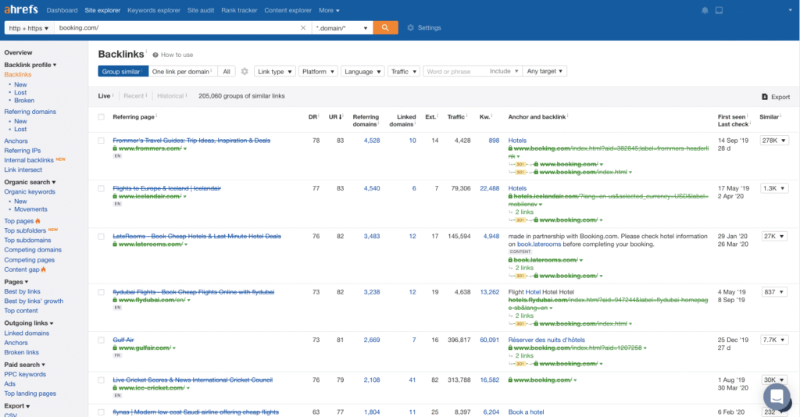This screenshot has width=800, height=417.
Task: Open Keywords explorer
Action: [154, 10]
